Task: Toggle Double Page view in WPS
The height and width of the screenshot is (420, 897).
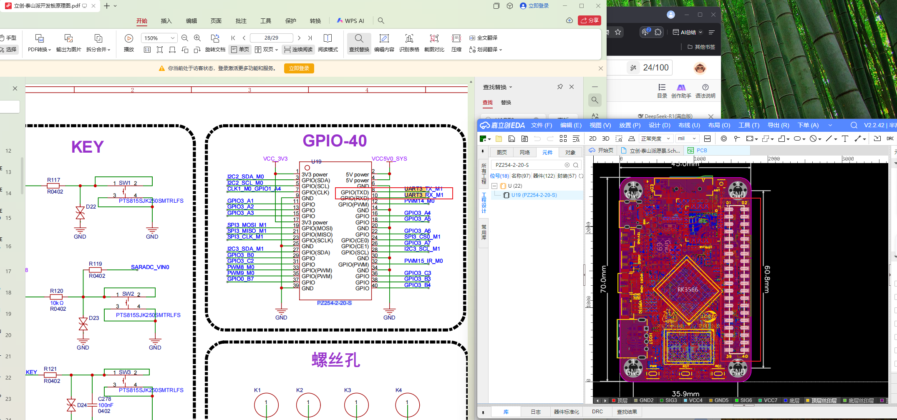Action: point(266,50)
